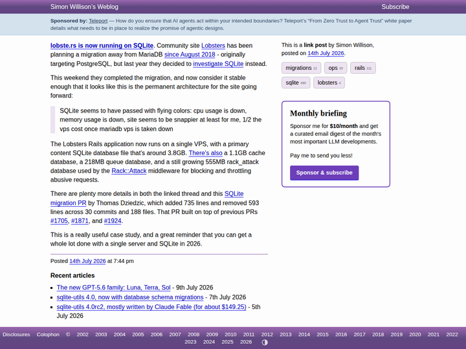The image size is (466, 349).
Task: Go to the 2019 archive
Action: (x=397, y=335)
